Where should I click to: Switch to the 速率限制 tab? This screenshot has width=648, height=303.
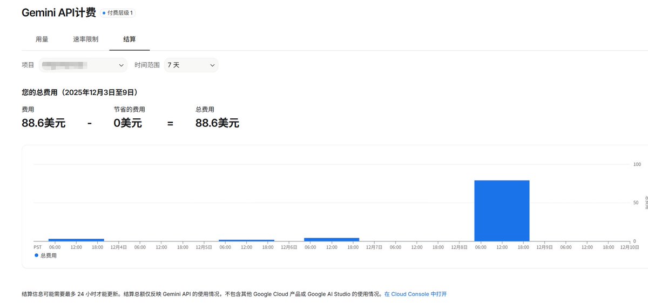85,39
